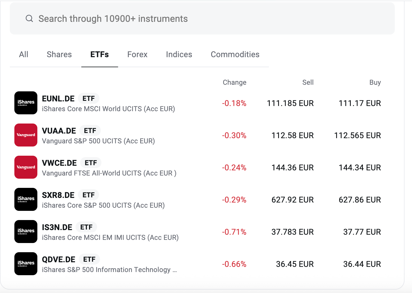Screen dimensions: 412x293
Task: Click the iShares logo for SXR8.DE
Action: (26, 199)
